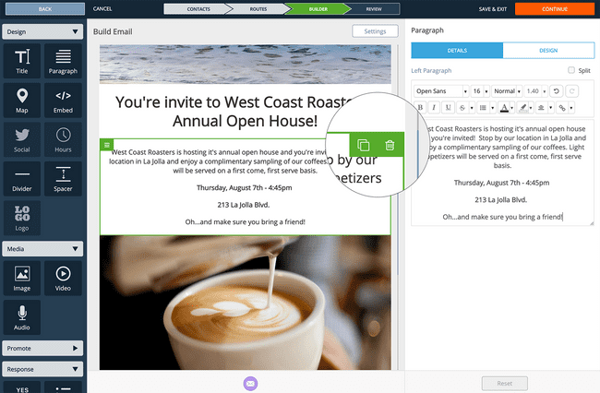
Task: Insert an Embed code block
Action: pos(63,101)
